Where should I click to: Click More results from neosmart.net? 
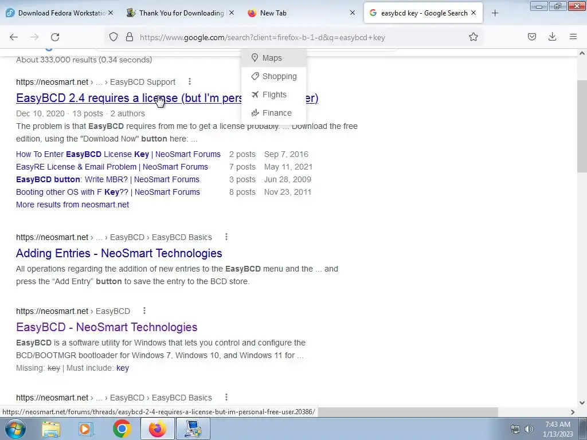click(73, 205)
